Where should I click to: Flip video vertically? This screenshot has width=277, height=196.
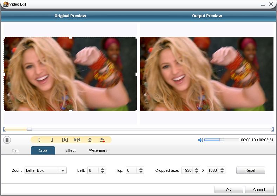pyautogui.click(x=90, y=140)
